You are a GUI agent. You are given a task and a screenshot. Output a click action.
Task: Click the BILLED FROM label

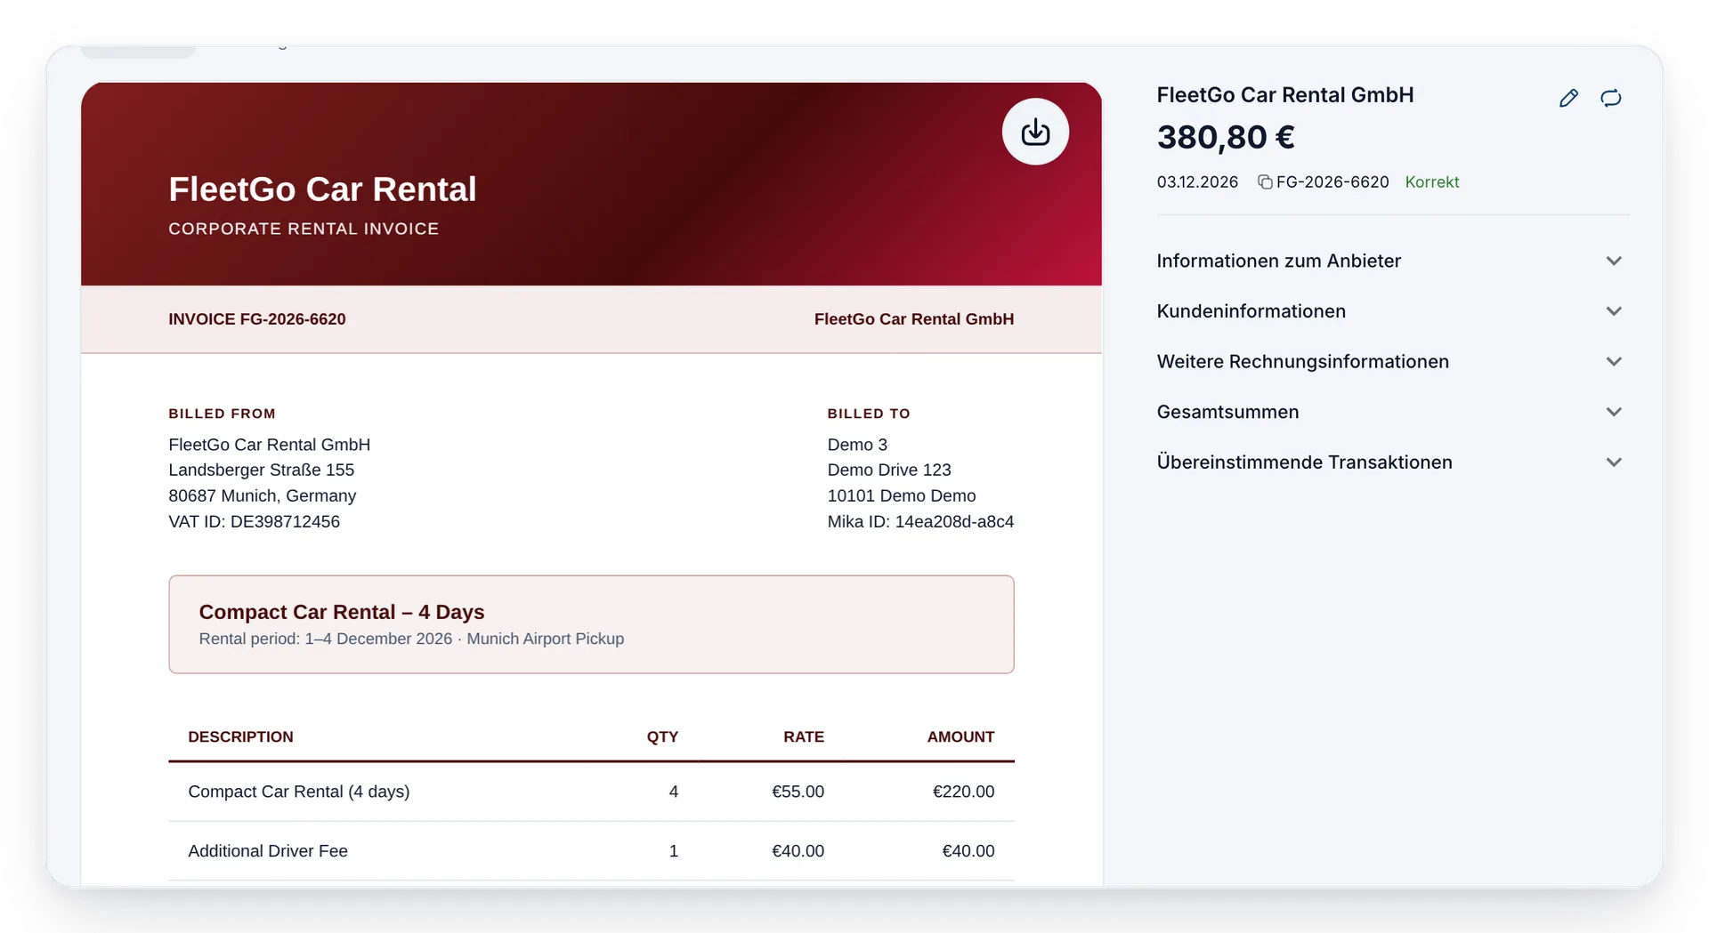(222, 414)
